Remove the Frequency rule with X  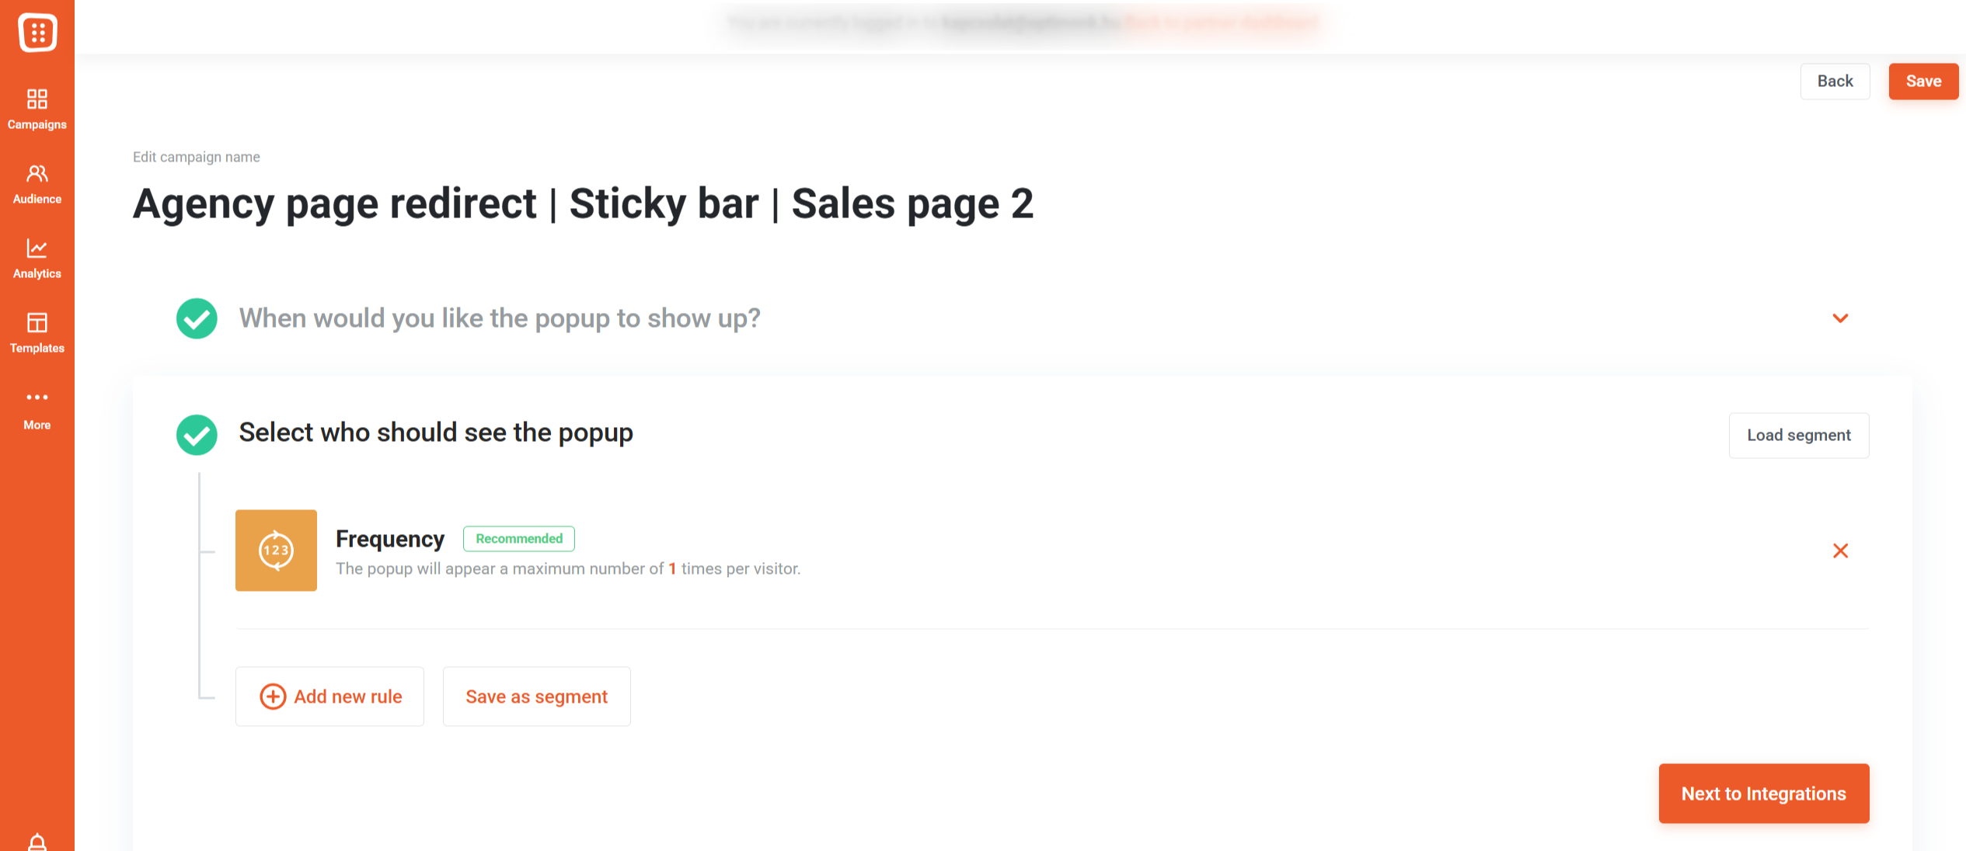click(1840, 551)
